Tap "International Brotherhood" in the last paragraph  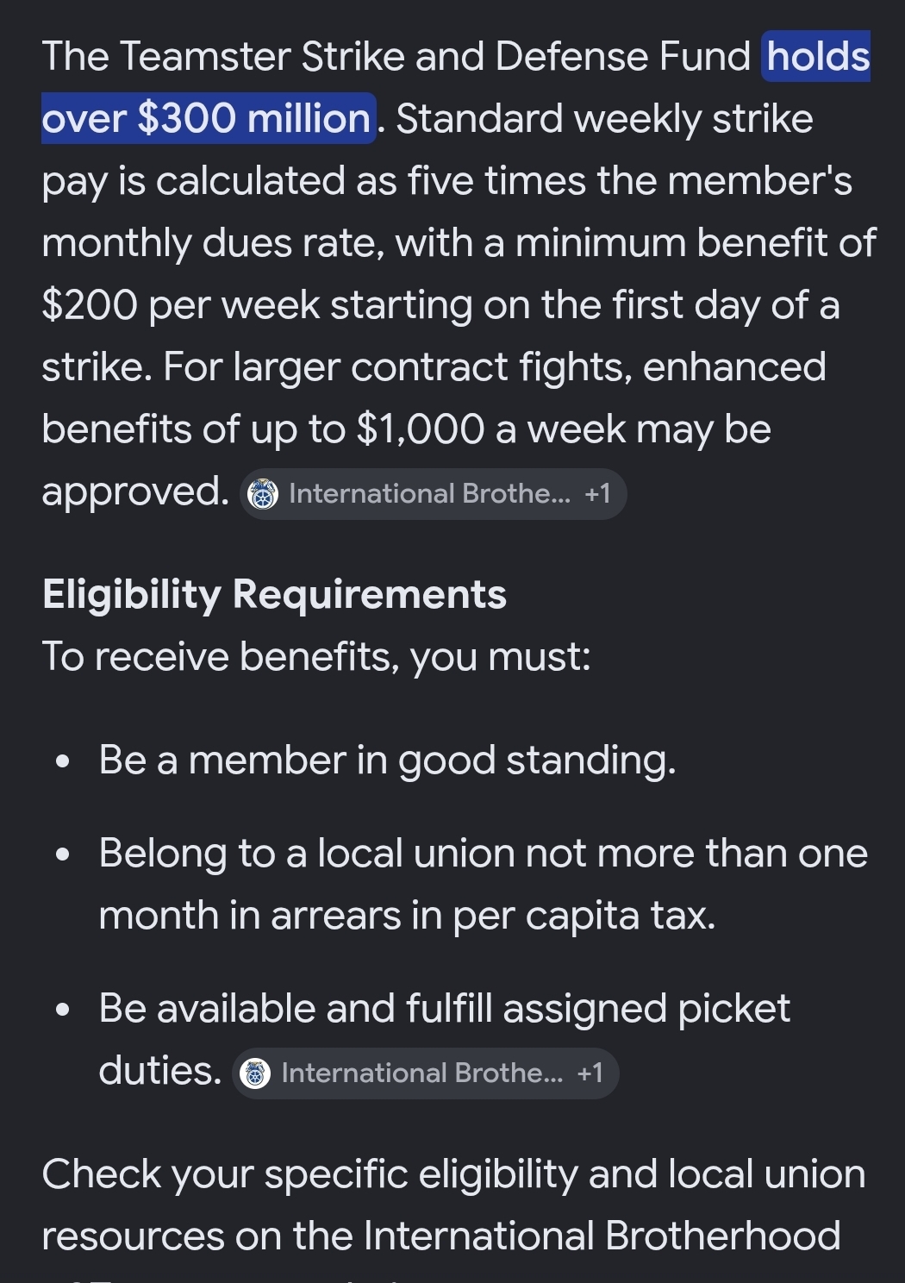(602, 1236)
